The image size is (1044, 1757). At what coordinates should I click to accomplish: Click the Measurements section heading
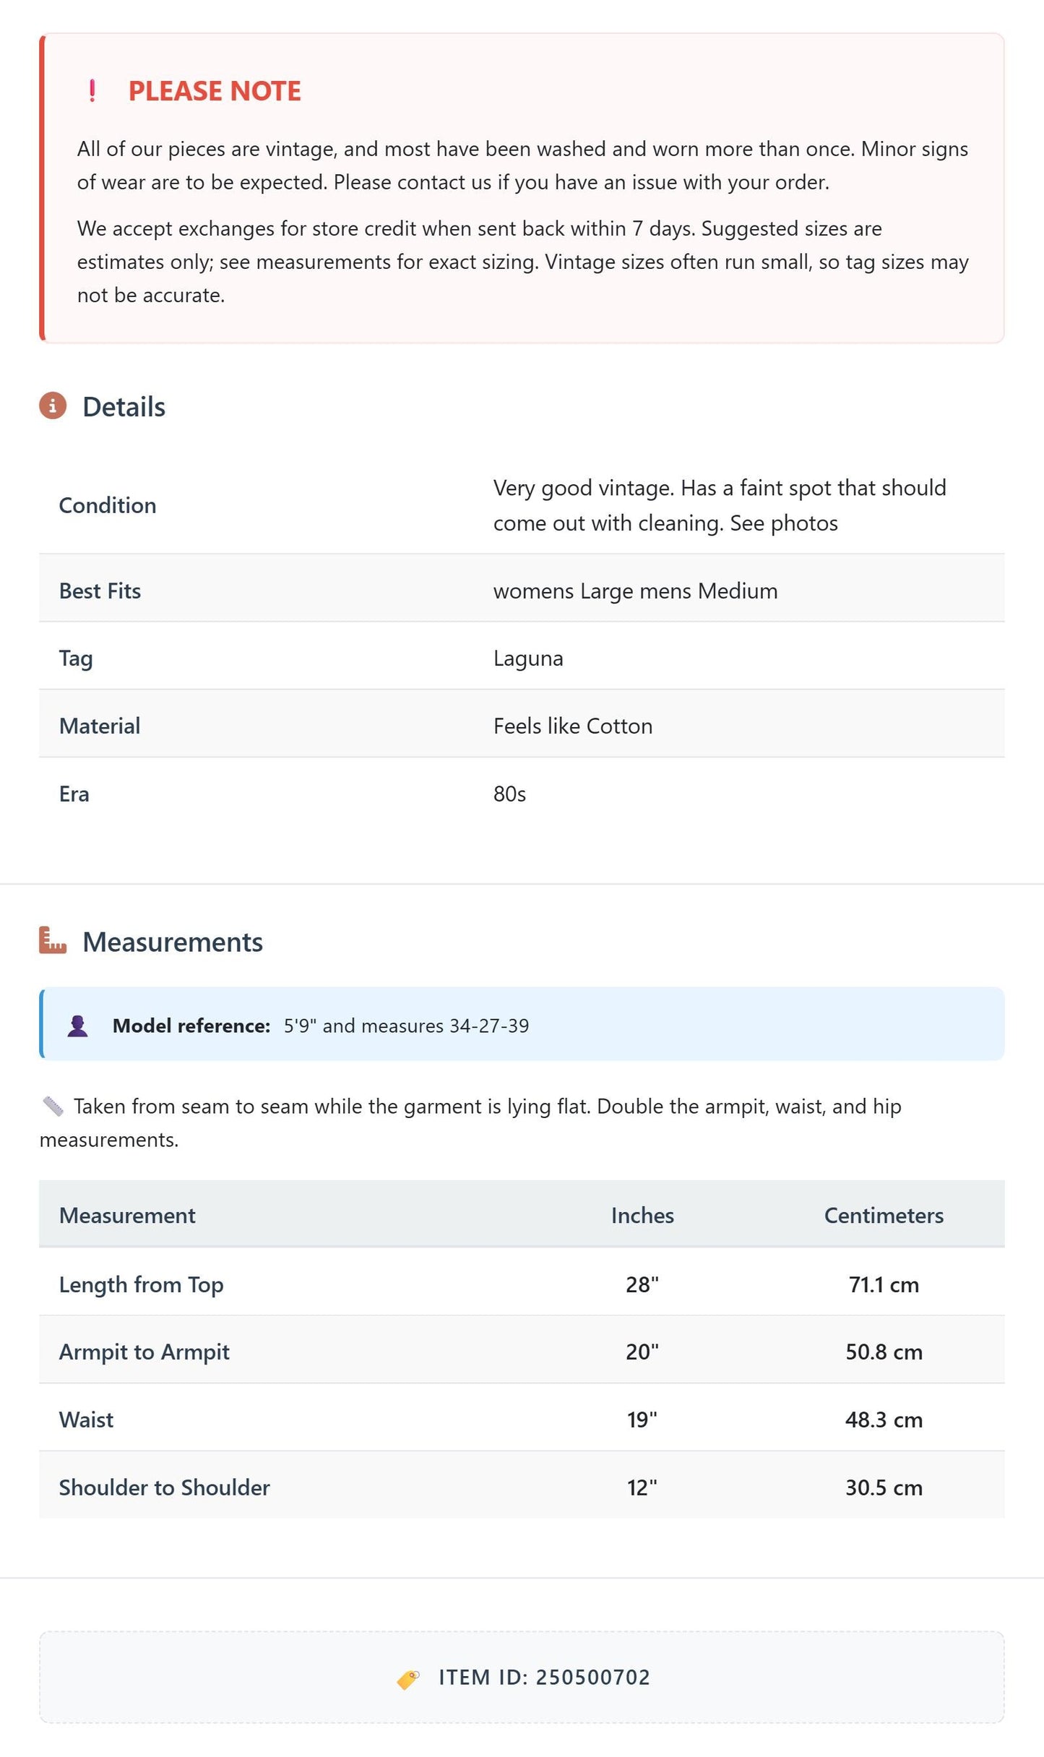pyautogui.click(x=173, y=942)
